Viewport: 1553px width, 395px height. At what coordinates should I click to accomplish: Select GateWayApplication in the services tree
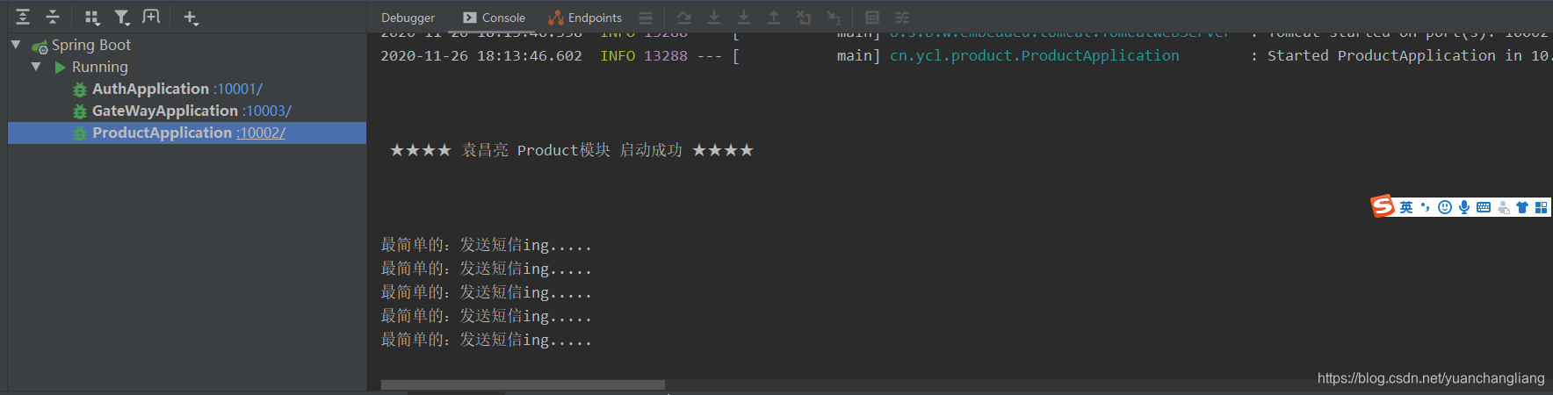pyautogui.click(x=165, y=111)
